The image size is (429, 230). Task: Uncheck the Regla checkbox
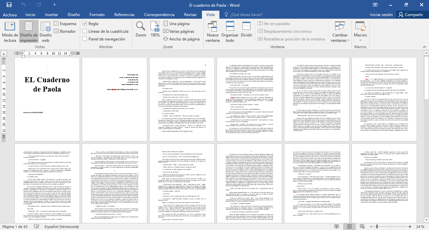click(x=85, y=24)
